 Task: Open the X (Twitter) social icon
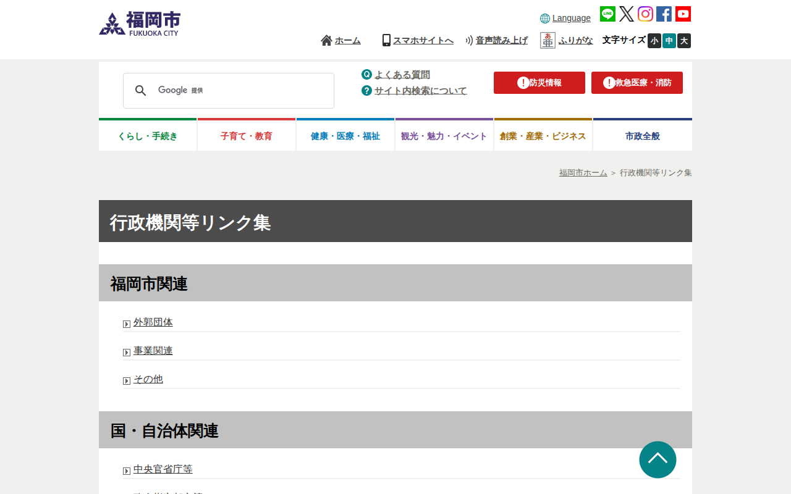(627, 14)
